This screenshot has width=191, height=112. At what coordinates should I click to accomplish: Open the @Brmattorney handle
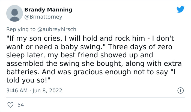pyautogui.click(x=43, y=17)
